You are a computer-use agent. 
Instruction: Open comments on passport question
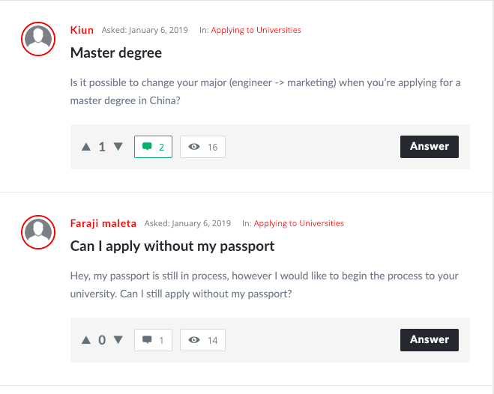153,340
